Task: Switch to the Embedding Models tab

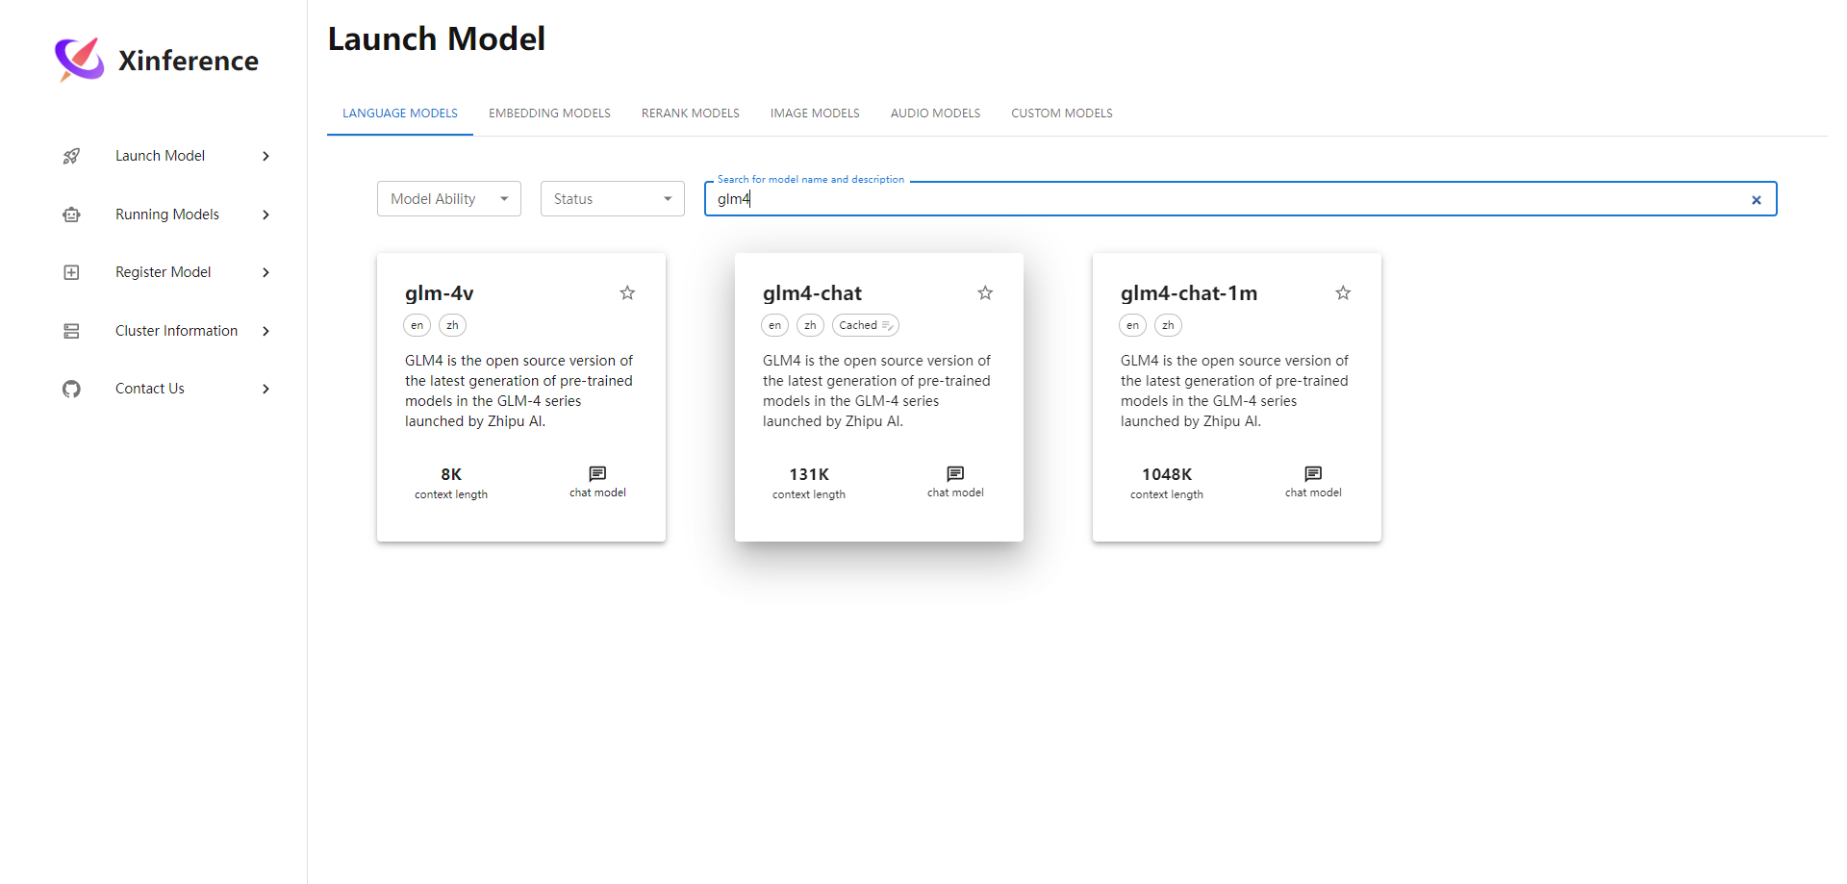Action: click(x=549, y=114)
